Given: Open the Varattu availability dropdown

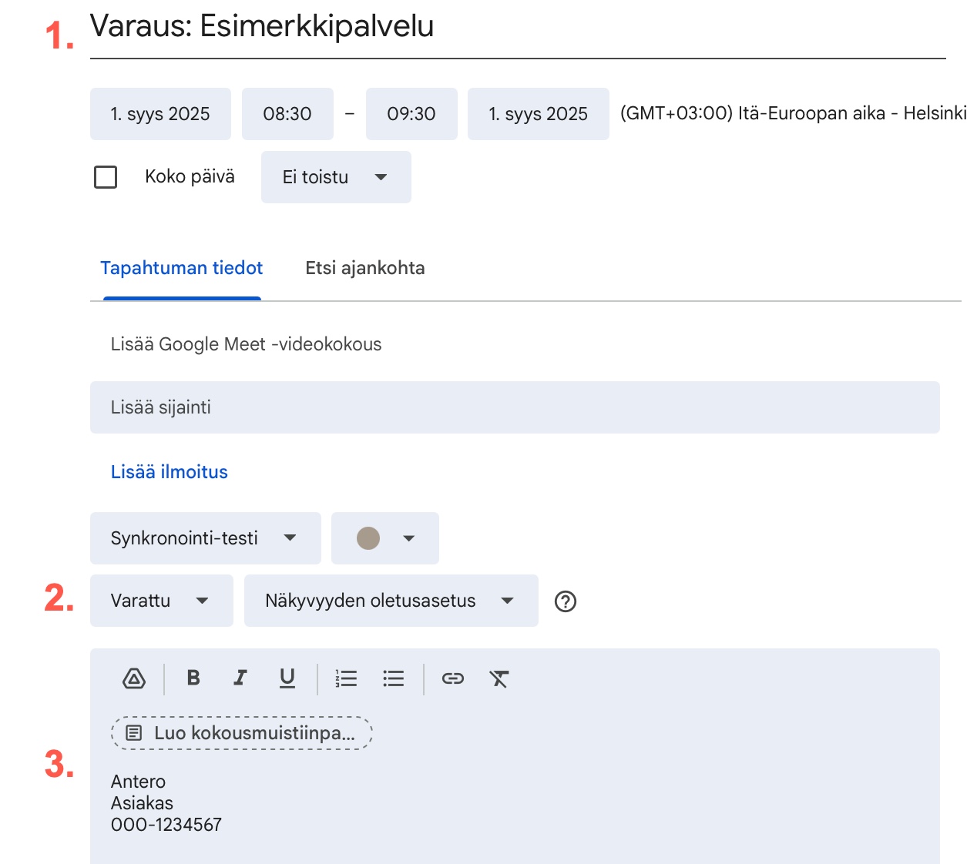Looking at the screenshot, I should [x=161, y=601].
